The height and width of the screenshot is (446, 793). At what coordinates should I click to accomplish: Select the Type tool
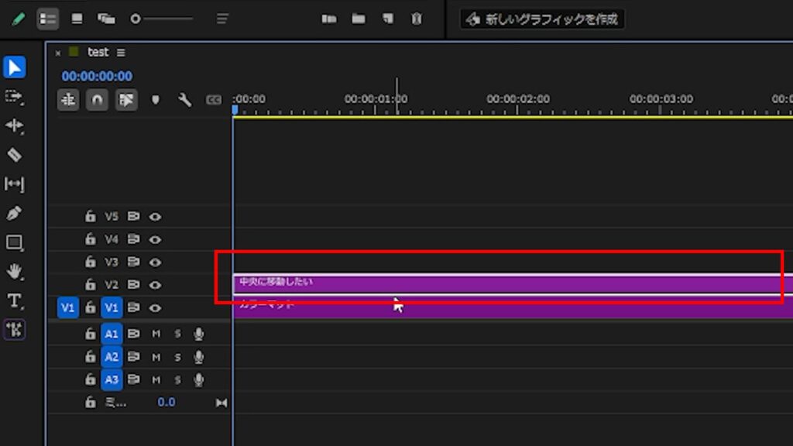click(x=14, y=301)
